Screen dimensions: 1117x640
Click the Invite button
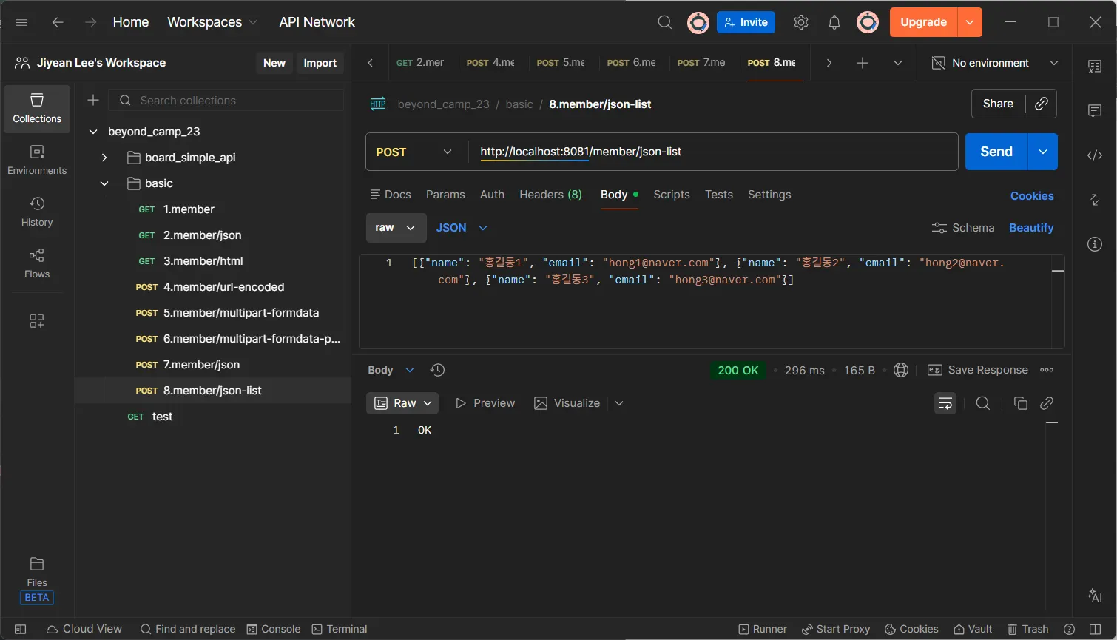coord(746,22)
